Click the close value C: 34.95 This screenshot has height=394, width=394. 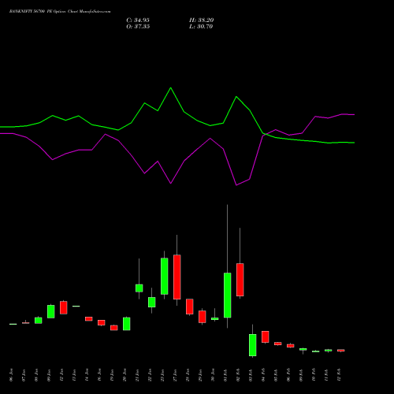[x=138, y=20]
